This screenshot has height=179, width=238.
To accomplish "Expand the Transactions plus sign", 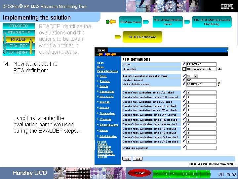I will [x=98, y=113].
